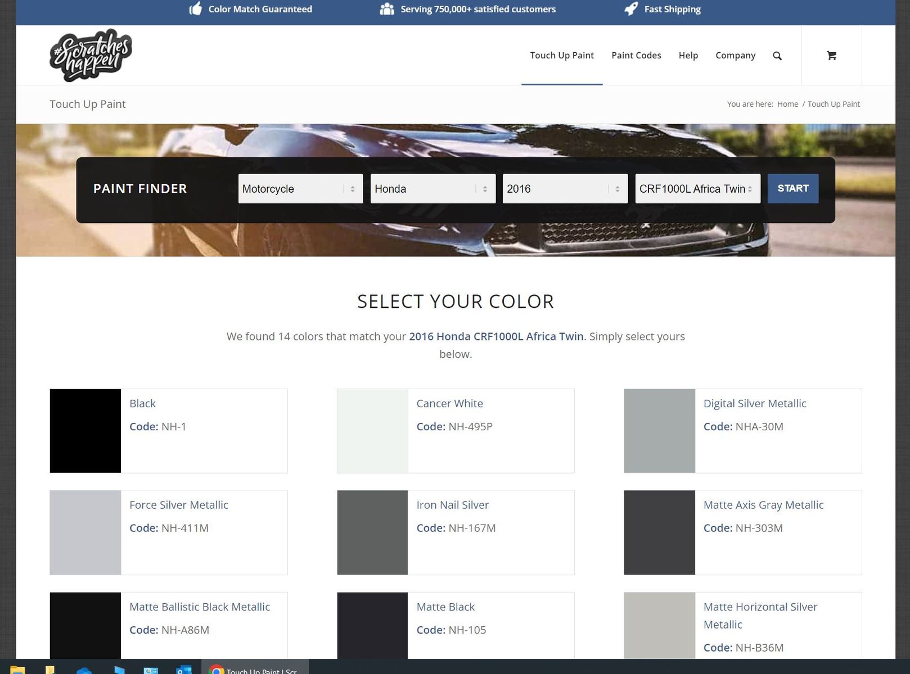Click the Fast Shipping rocket icon

click(x=631, y=9)
